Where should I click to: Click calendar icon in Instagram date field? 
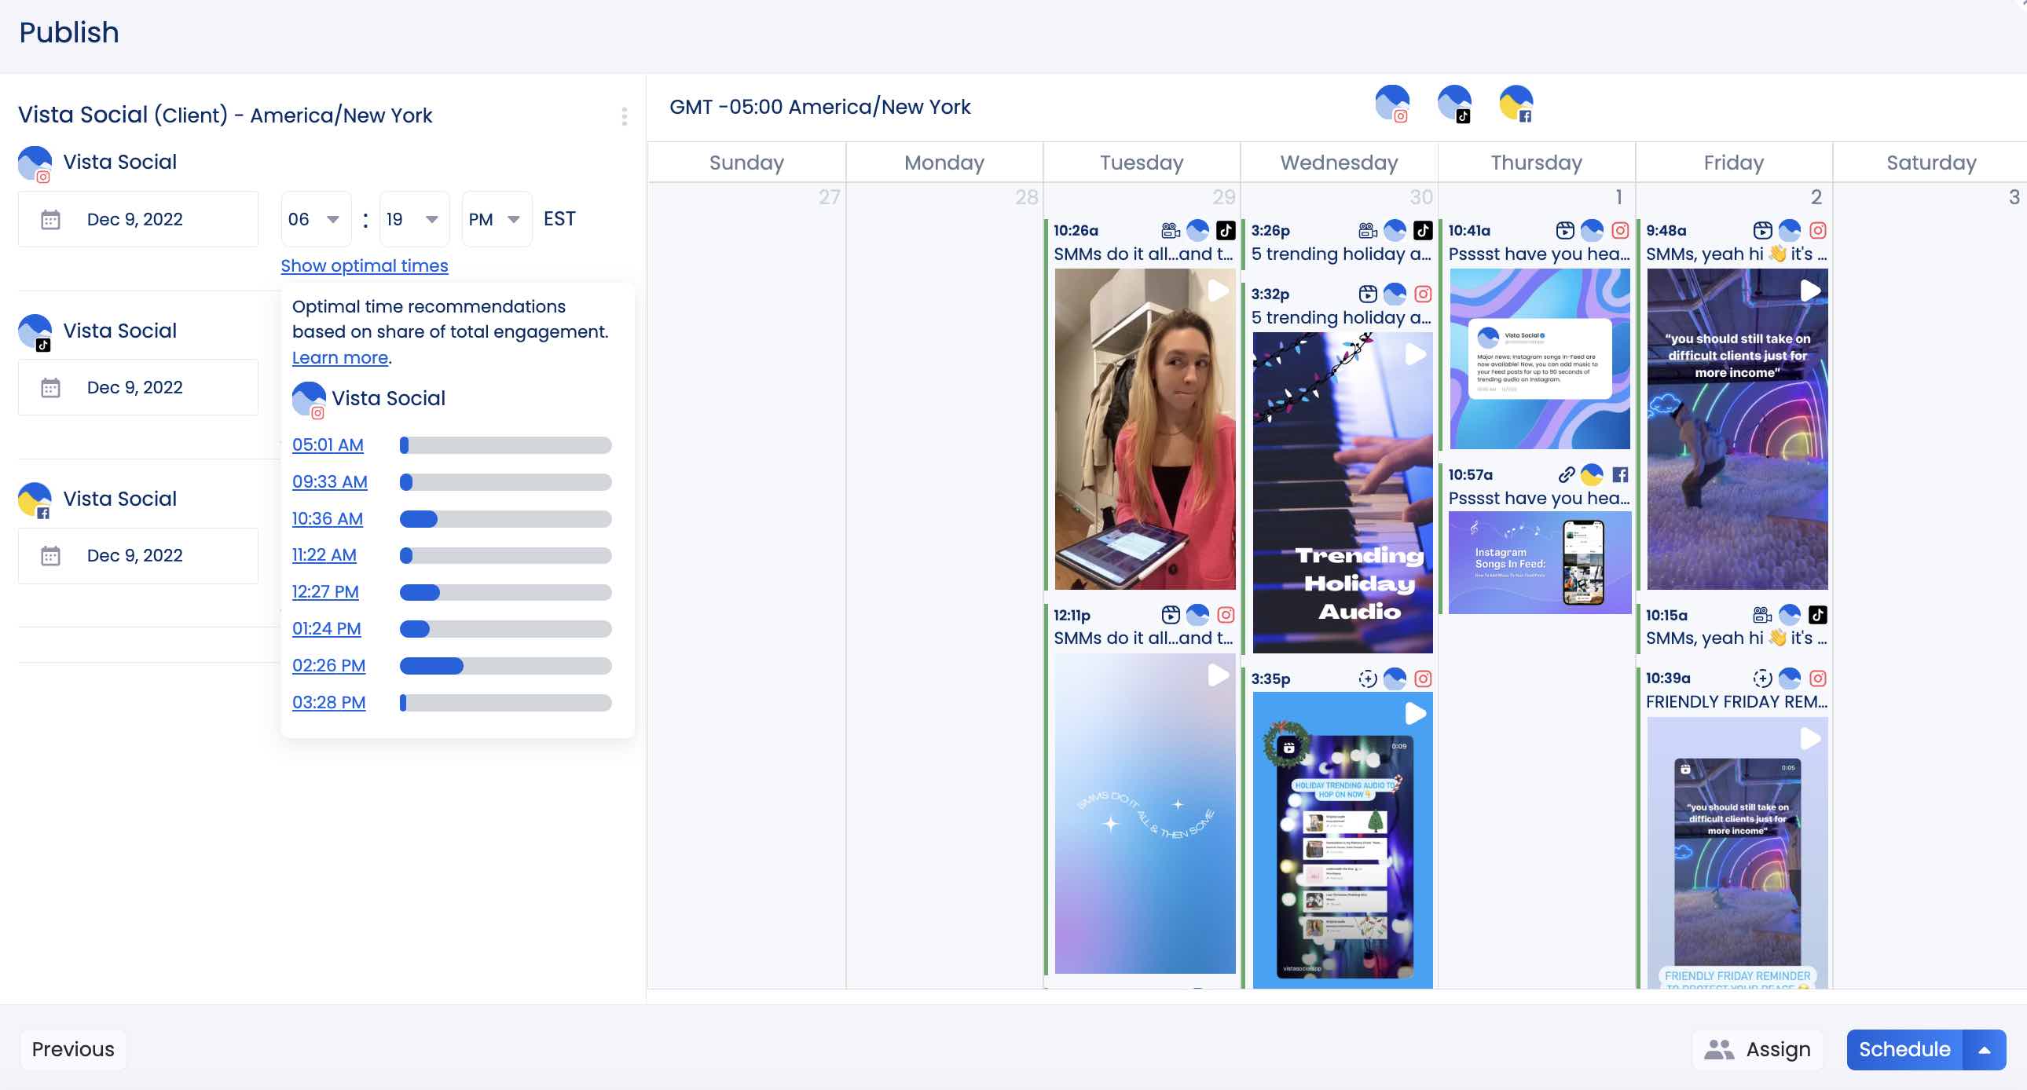50,219
